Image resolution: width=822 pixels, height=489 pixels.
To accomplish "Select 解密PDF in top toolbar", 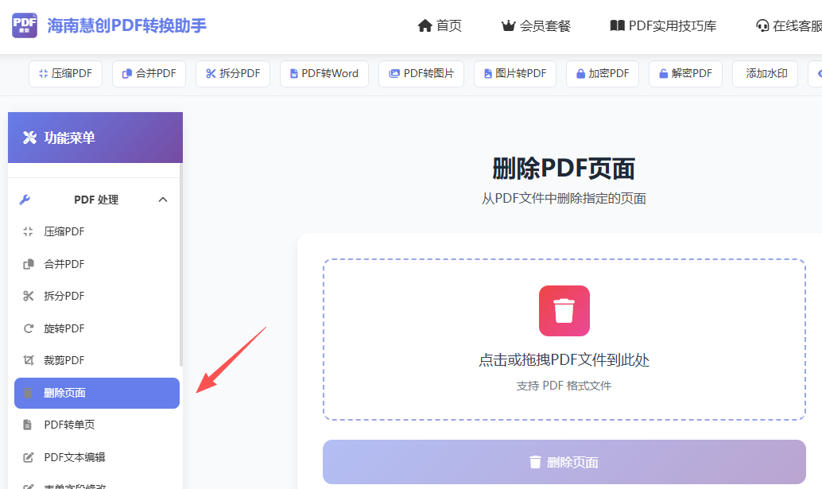I will coord(686,73).
